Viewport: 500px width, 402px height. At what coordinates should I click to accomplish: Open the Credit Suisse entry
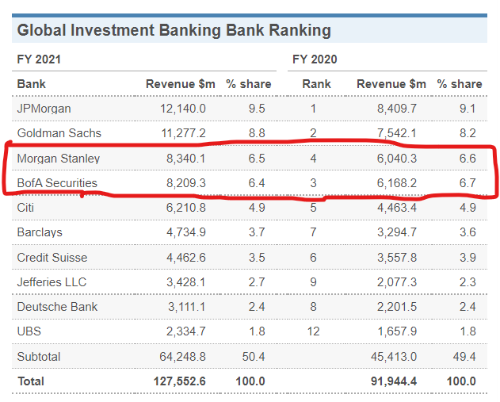[52, 258]
